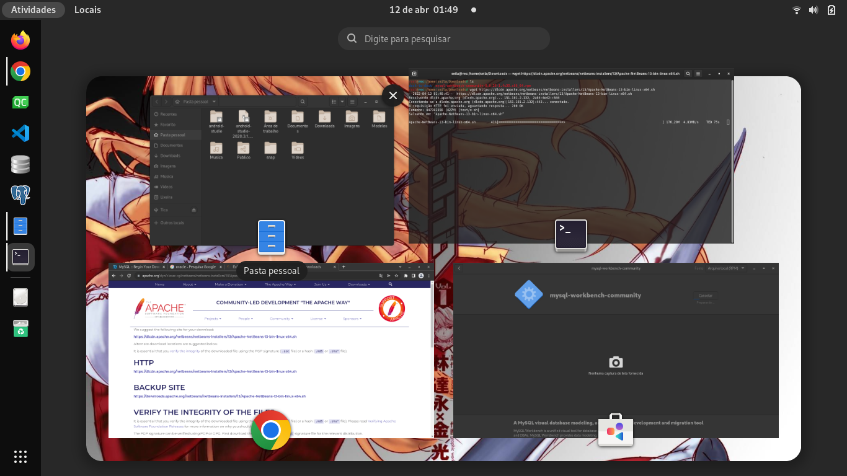Open the system status menu by the volume icon
Image resolution: width=847 pixels, height=476 pixels.
pos(814,10)
